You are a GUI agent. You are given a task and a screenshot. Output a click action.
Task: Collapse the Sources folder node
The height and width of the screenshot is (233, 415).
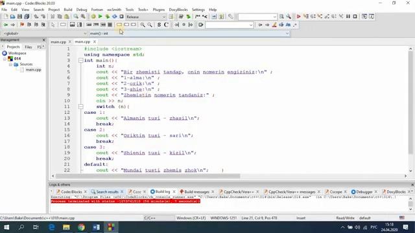(10, 65)
